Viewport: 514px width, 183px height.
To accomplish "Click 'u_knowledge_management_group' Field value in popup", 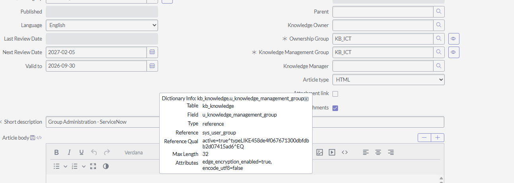I will (x=240, y=115).
